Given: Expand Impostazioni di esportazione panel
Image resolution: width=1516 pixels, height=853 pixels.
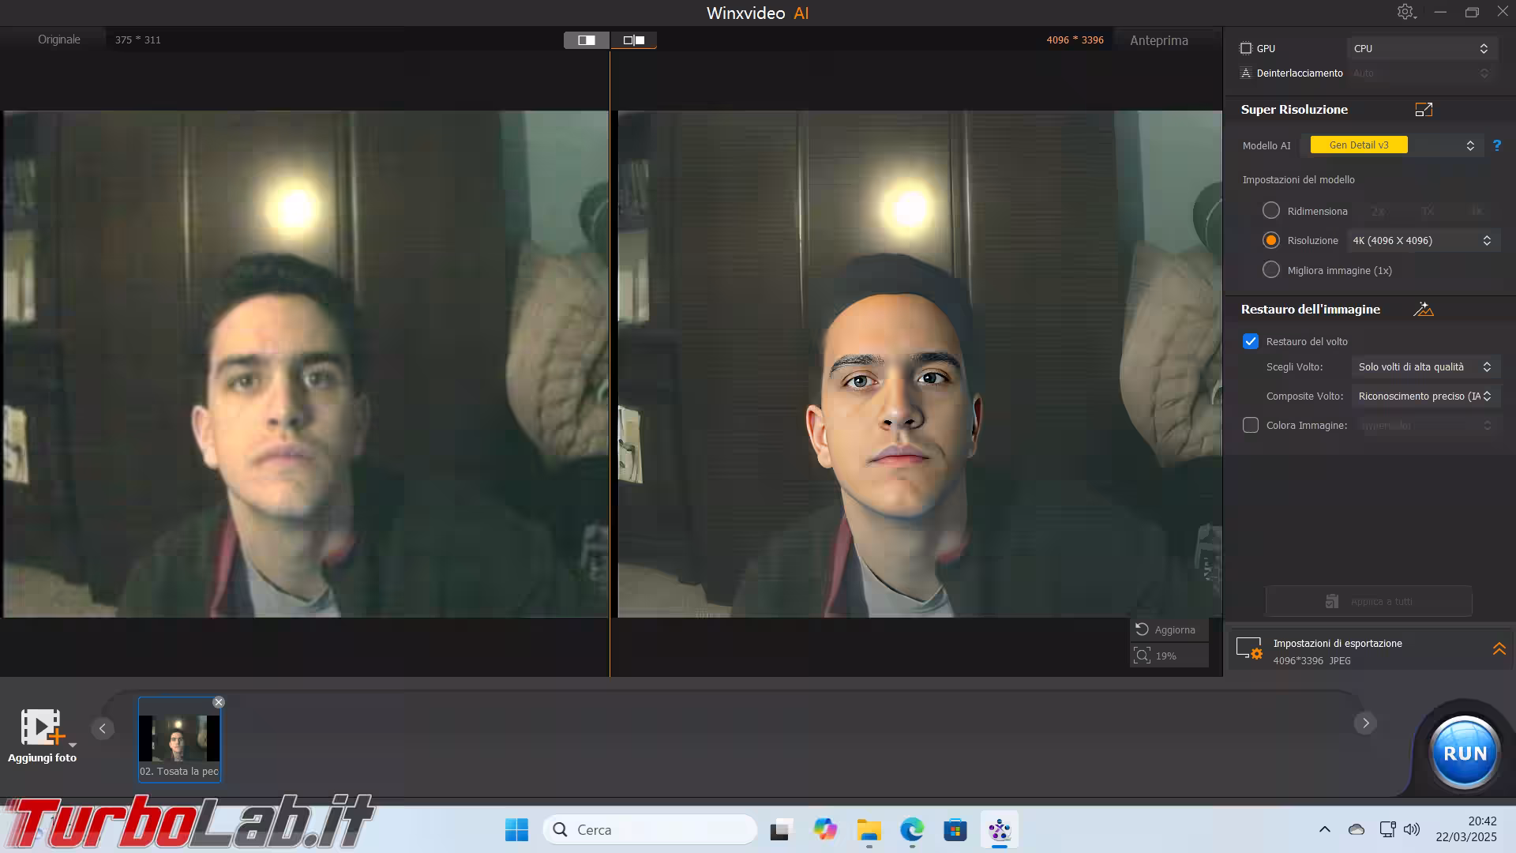Looking at the screenshot, I should tap(1498, 649).
